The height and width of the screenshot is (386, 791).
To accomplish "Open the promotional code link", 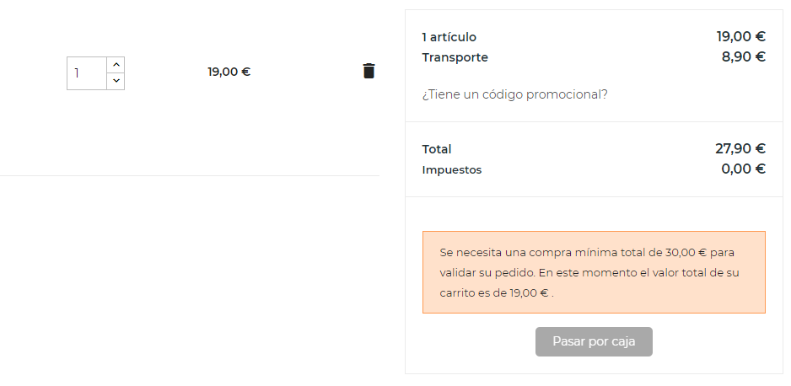I will [514, 94].
